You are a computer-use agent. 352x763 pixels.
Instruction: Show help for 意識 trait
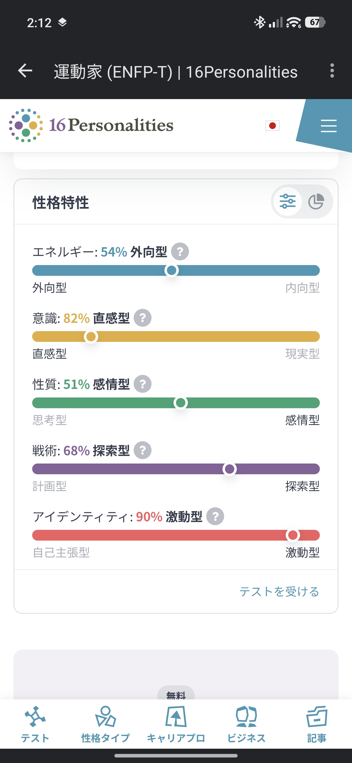(143, 318)
